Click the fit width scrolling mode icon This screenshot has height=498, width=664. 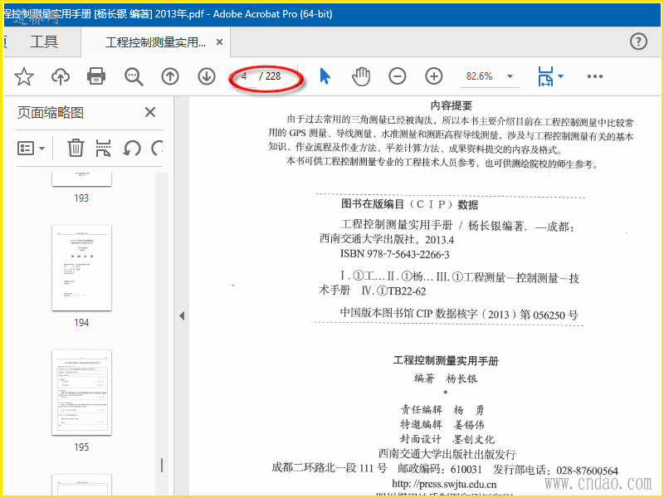coord(545,76)
